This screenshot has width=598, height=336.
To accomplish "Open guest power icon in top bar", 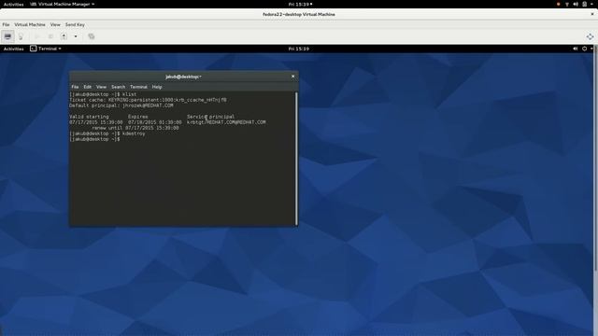I will pyautogui.click(x=584, y=49).
